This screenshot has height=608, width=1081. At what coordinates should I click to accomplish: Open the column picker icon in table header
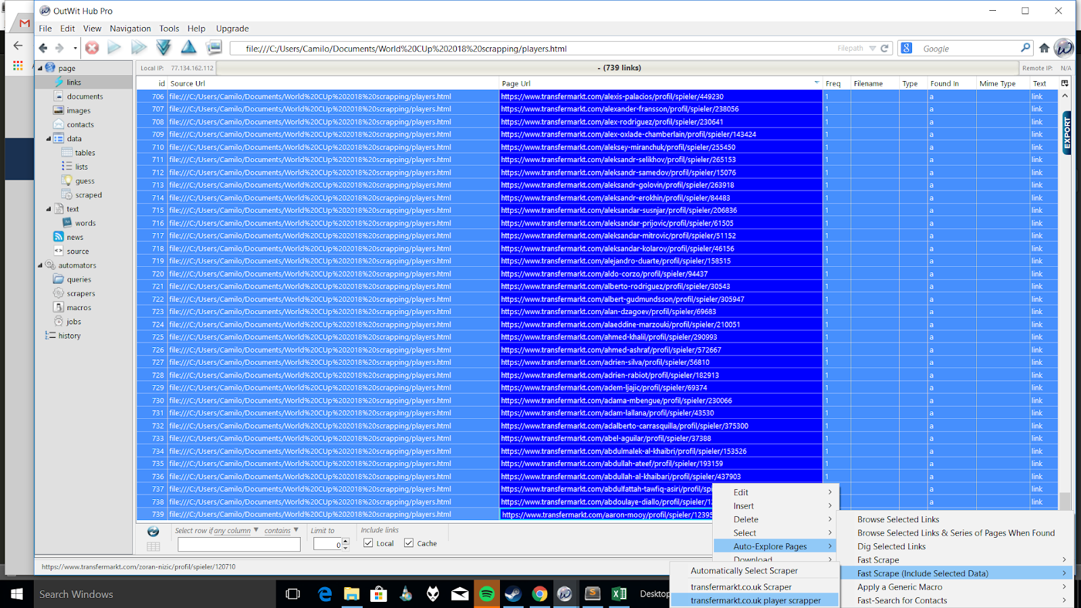click(x=1065, y=83)
